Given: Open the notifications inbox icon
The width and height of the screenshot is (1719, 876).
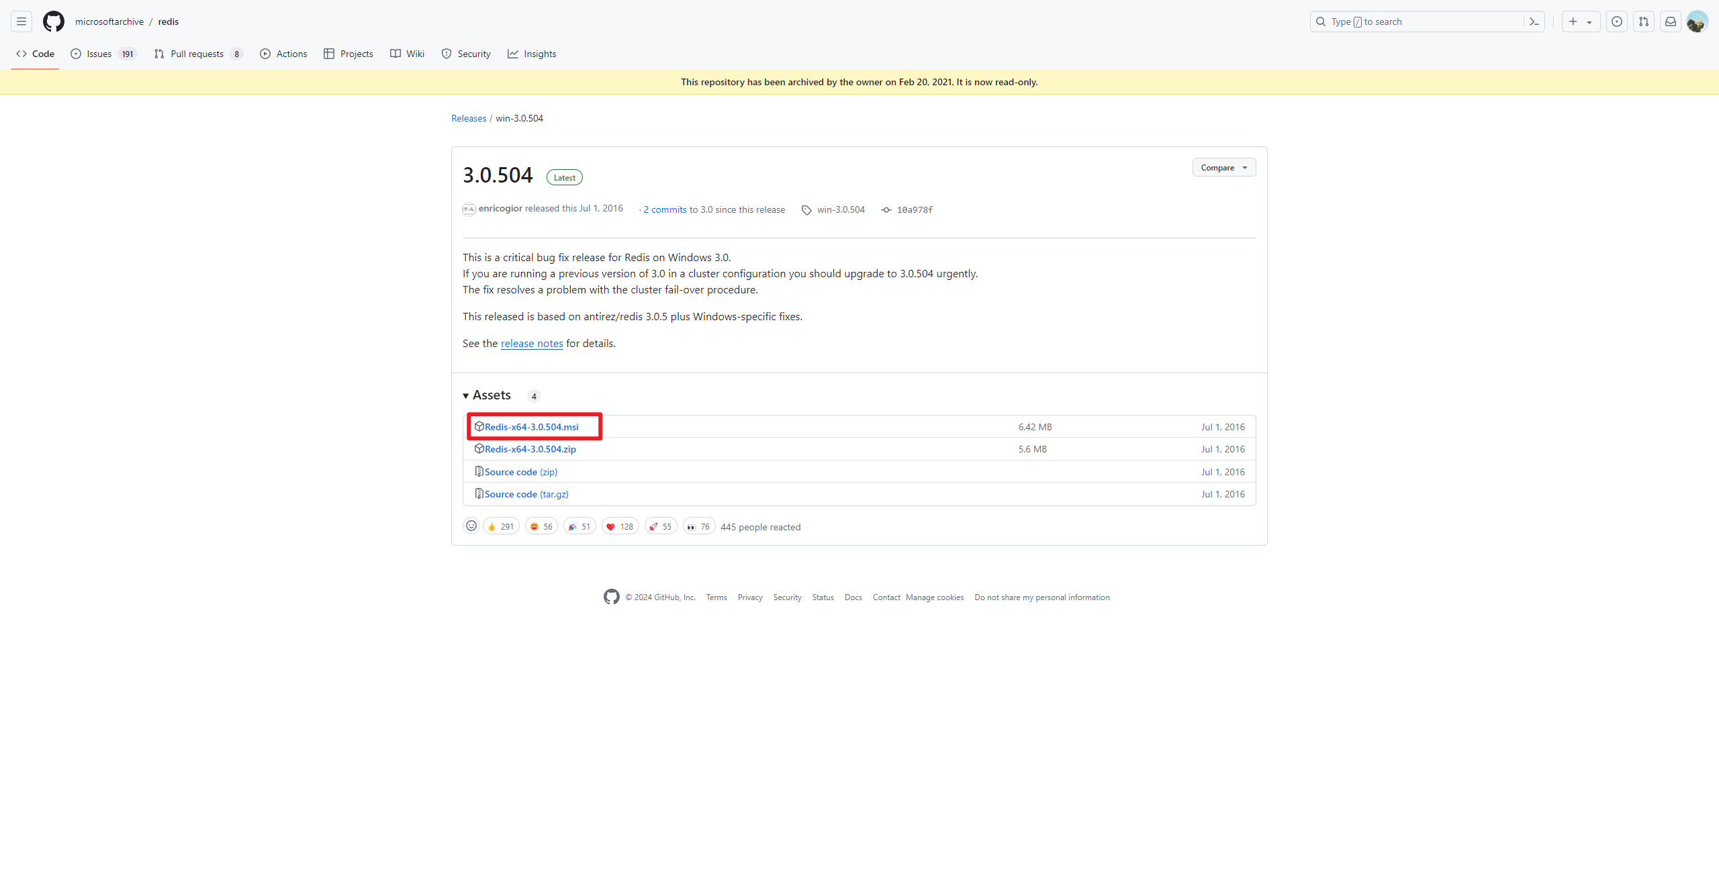Looking at the screenshot, I should coord(1671,21).
